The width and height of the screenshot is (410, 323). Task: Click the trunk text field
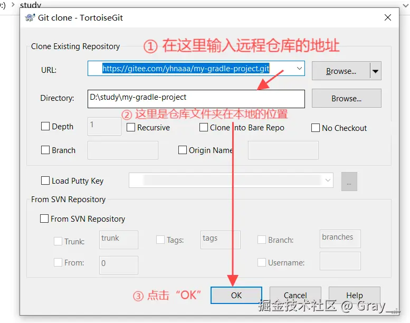coord(119,240)
